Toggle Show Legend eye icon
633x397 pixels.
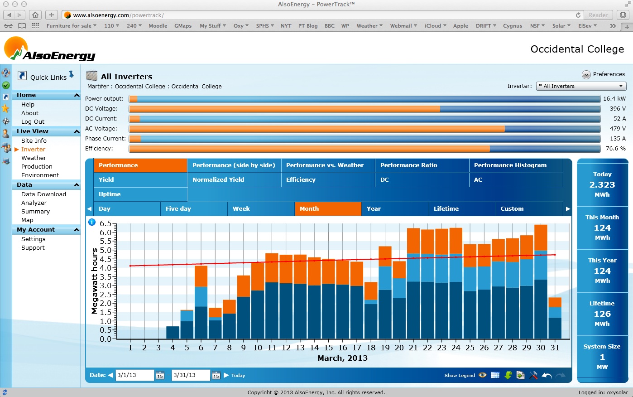pyautogui.click(x=483, y=375)
